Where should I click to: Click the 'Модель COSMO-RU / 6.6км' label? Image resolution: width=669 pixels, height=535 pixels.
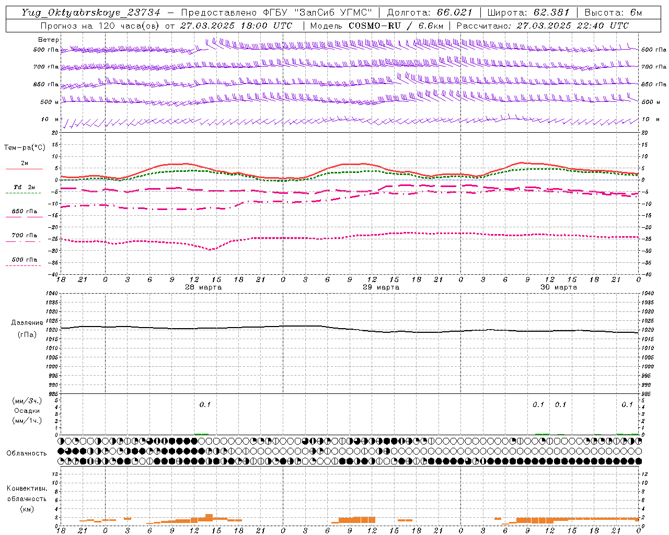tap(377, 26)
